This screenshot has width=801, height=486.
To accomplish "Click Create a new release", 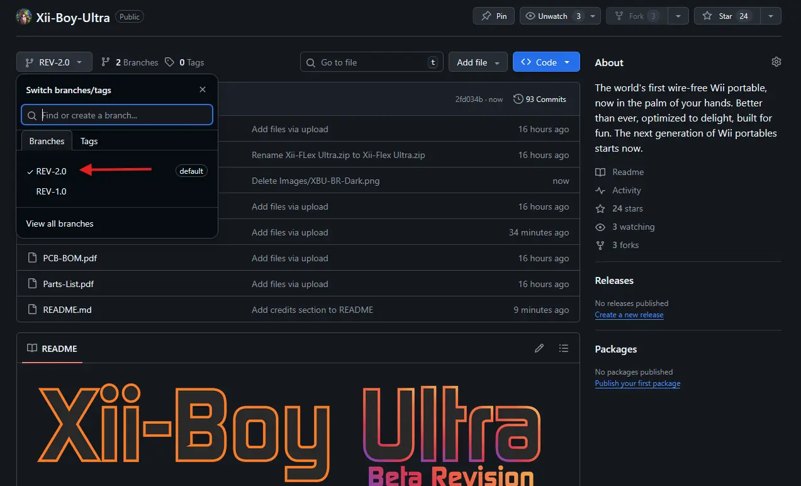I will coord(629,315).
